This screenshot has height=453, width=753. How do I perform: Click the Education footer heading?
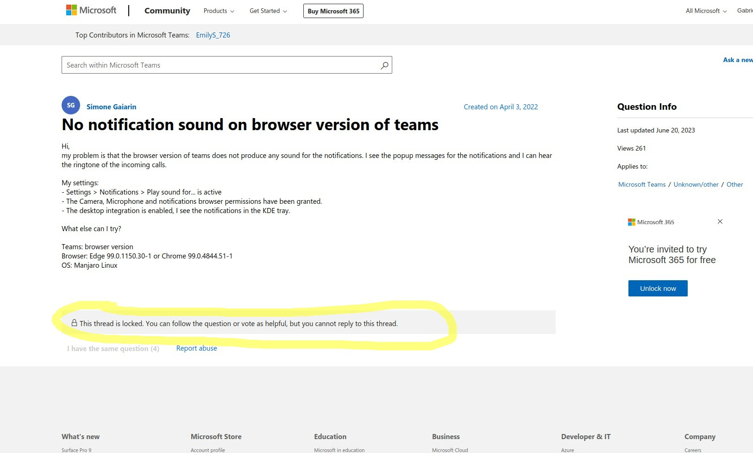click(x=330, y=437)
